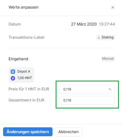The height and width of the screenshot is (139, 122).
Task: Click the revert arrow in price field
Action: click(110, 89)
